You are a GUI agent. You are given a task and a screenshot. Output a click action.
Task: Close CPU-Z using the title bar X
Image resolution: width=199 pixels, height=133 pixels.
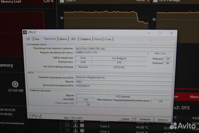[x=172, y=33]
